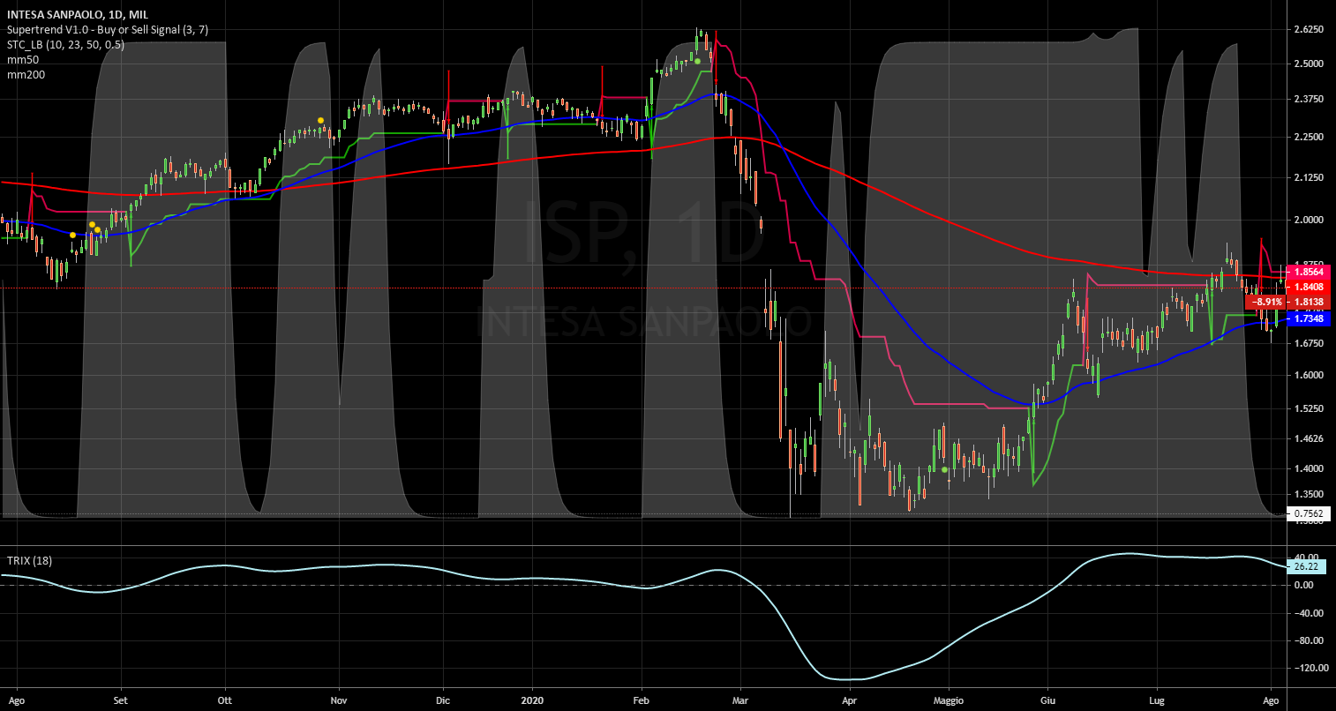Click the Apr month label on time axis
1336x711 pixels.
coord(850,702)
